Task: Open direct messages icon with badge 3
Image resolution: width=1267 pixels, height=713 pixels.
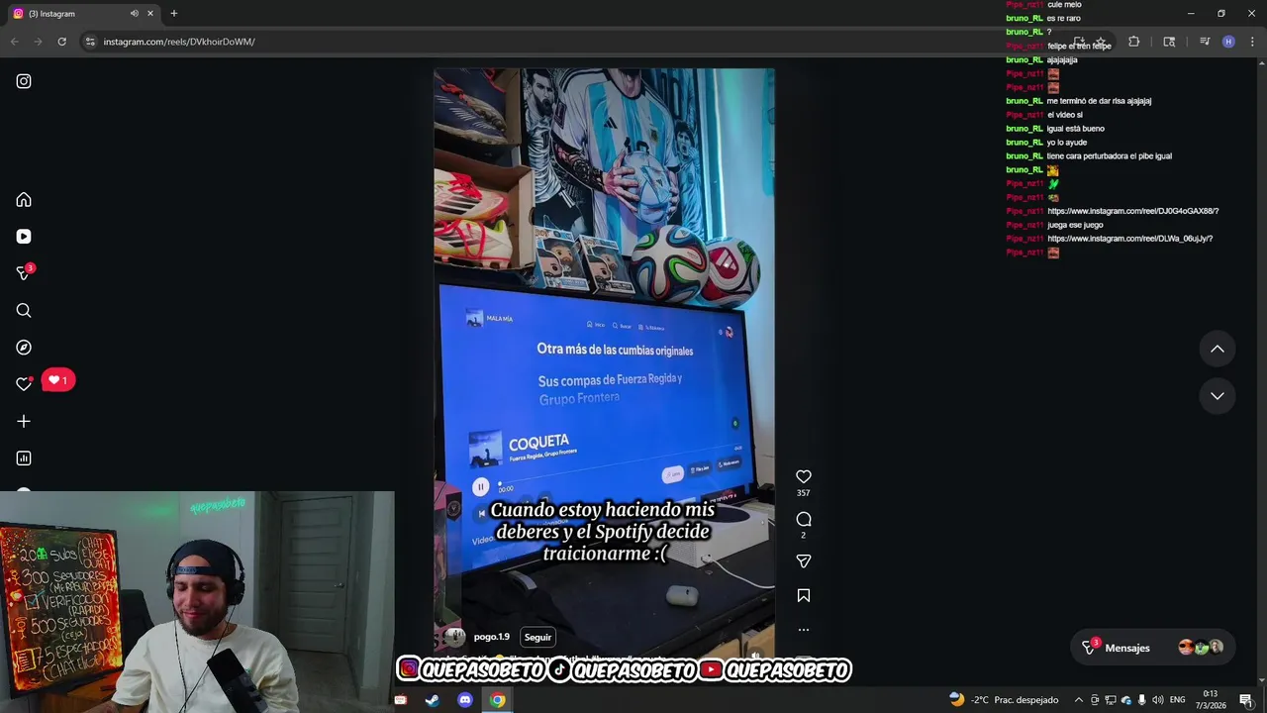Action: [x=24, y=273]
